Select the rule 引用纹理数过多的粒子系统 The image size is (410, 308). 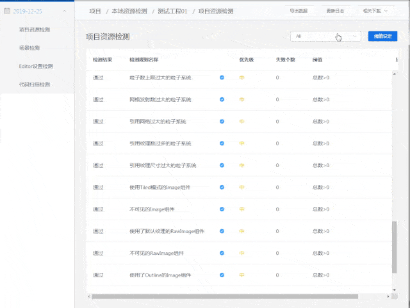coord(160,143)
